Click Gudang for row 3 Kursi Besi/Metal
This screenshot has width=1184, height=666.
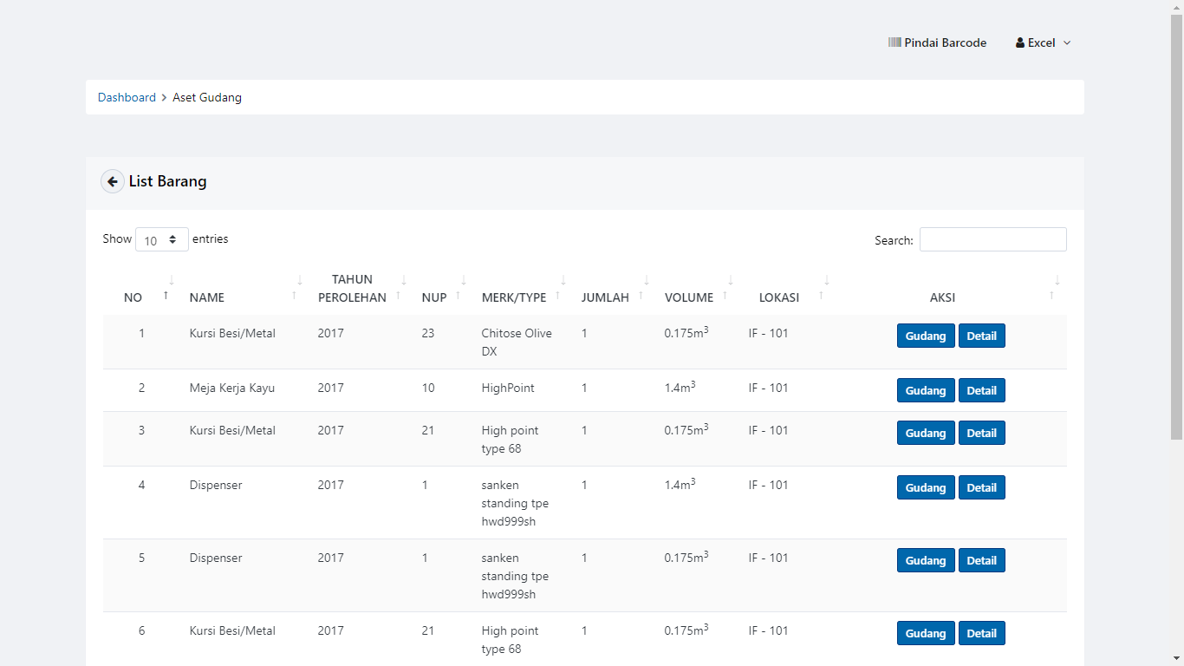(x=926, y=433)
